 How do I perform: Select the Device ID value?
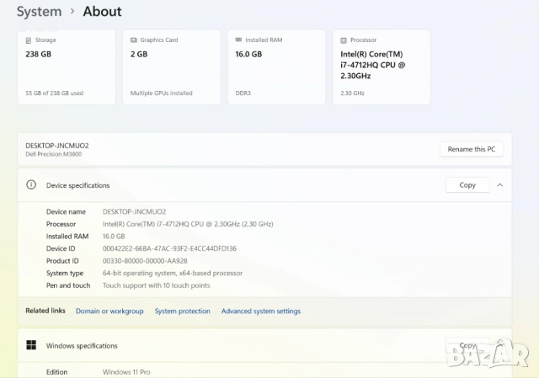(x=169, y=248)
